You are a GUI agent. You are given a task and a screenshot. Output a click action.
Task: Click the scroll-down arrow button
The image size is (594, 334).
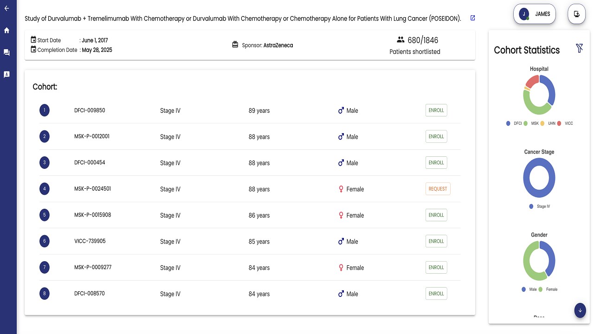tap(580, 310)
